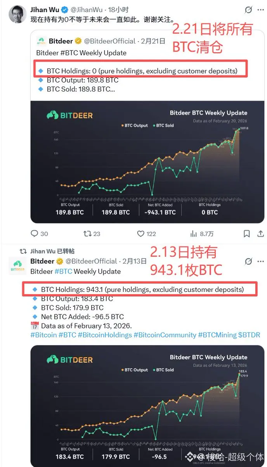
Task: Open the February 20 Bitdeer chart image
Action: click(147, 162)
